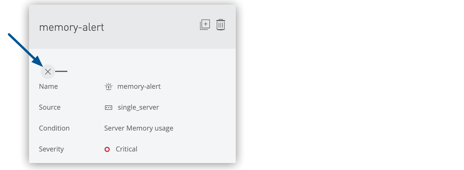Click the red Critical severity circle
Image resolution: width=464 pixels, height=170 pixels.
pos(107,149)
